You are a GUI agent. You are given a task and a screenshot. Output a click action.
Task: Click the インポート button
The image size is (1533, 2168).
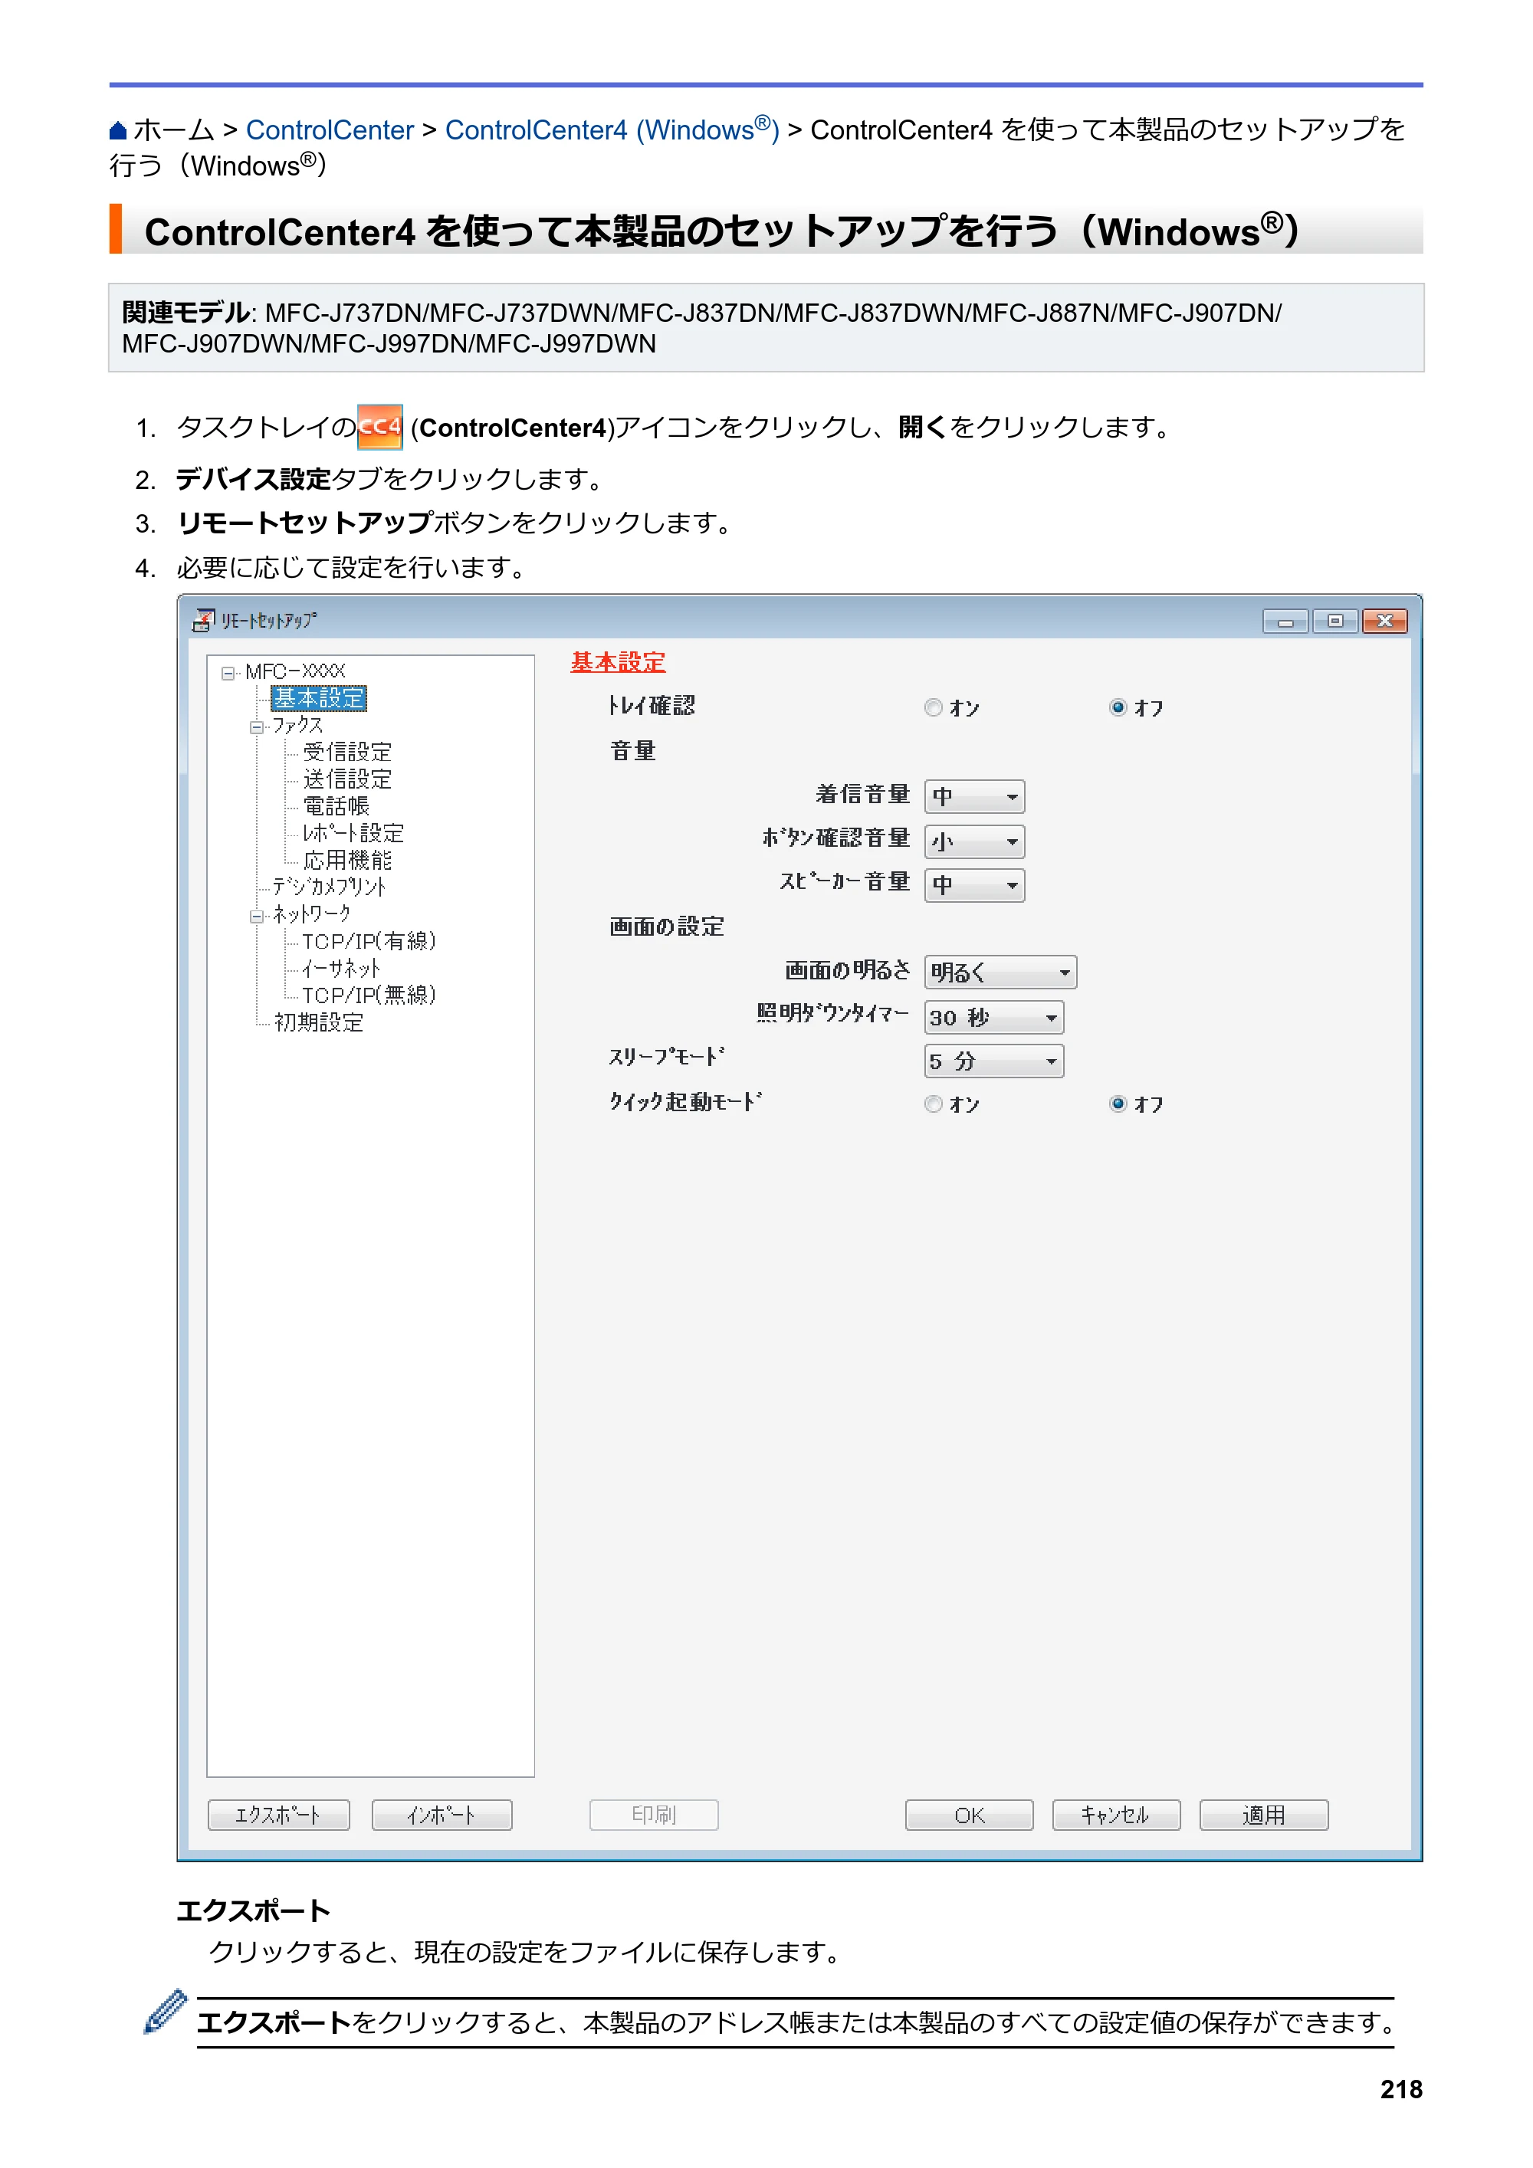click(x=442, y=1815)
